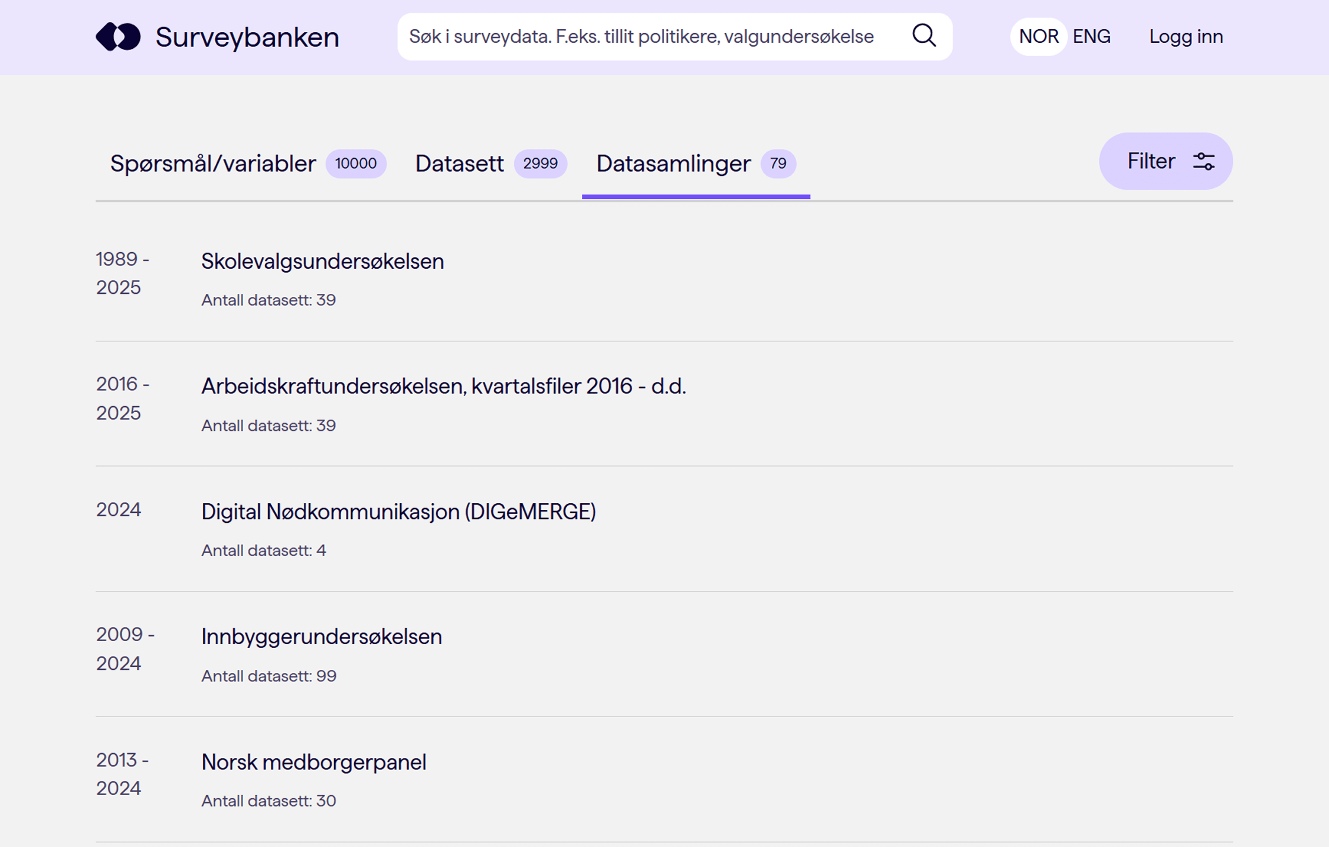This screenshot has width=1329, height=847.
Task: Switch language to NOR
Action: (1038, 36)
